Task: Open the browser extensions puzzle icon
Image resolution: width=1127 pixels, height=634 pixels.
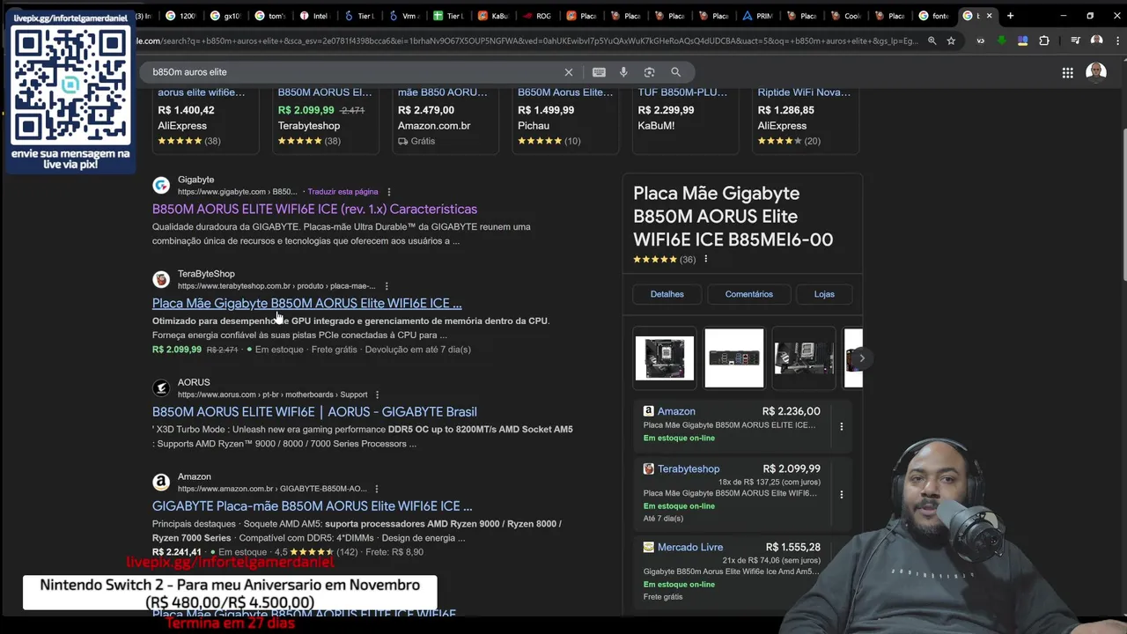Action: (1044, 41)
